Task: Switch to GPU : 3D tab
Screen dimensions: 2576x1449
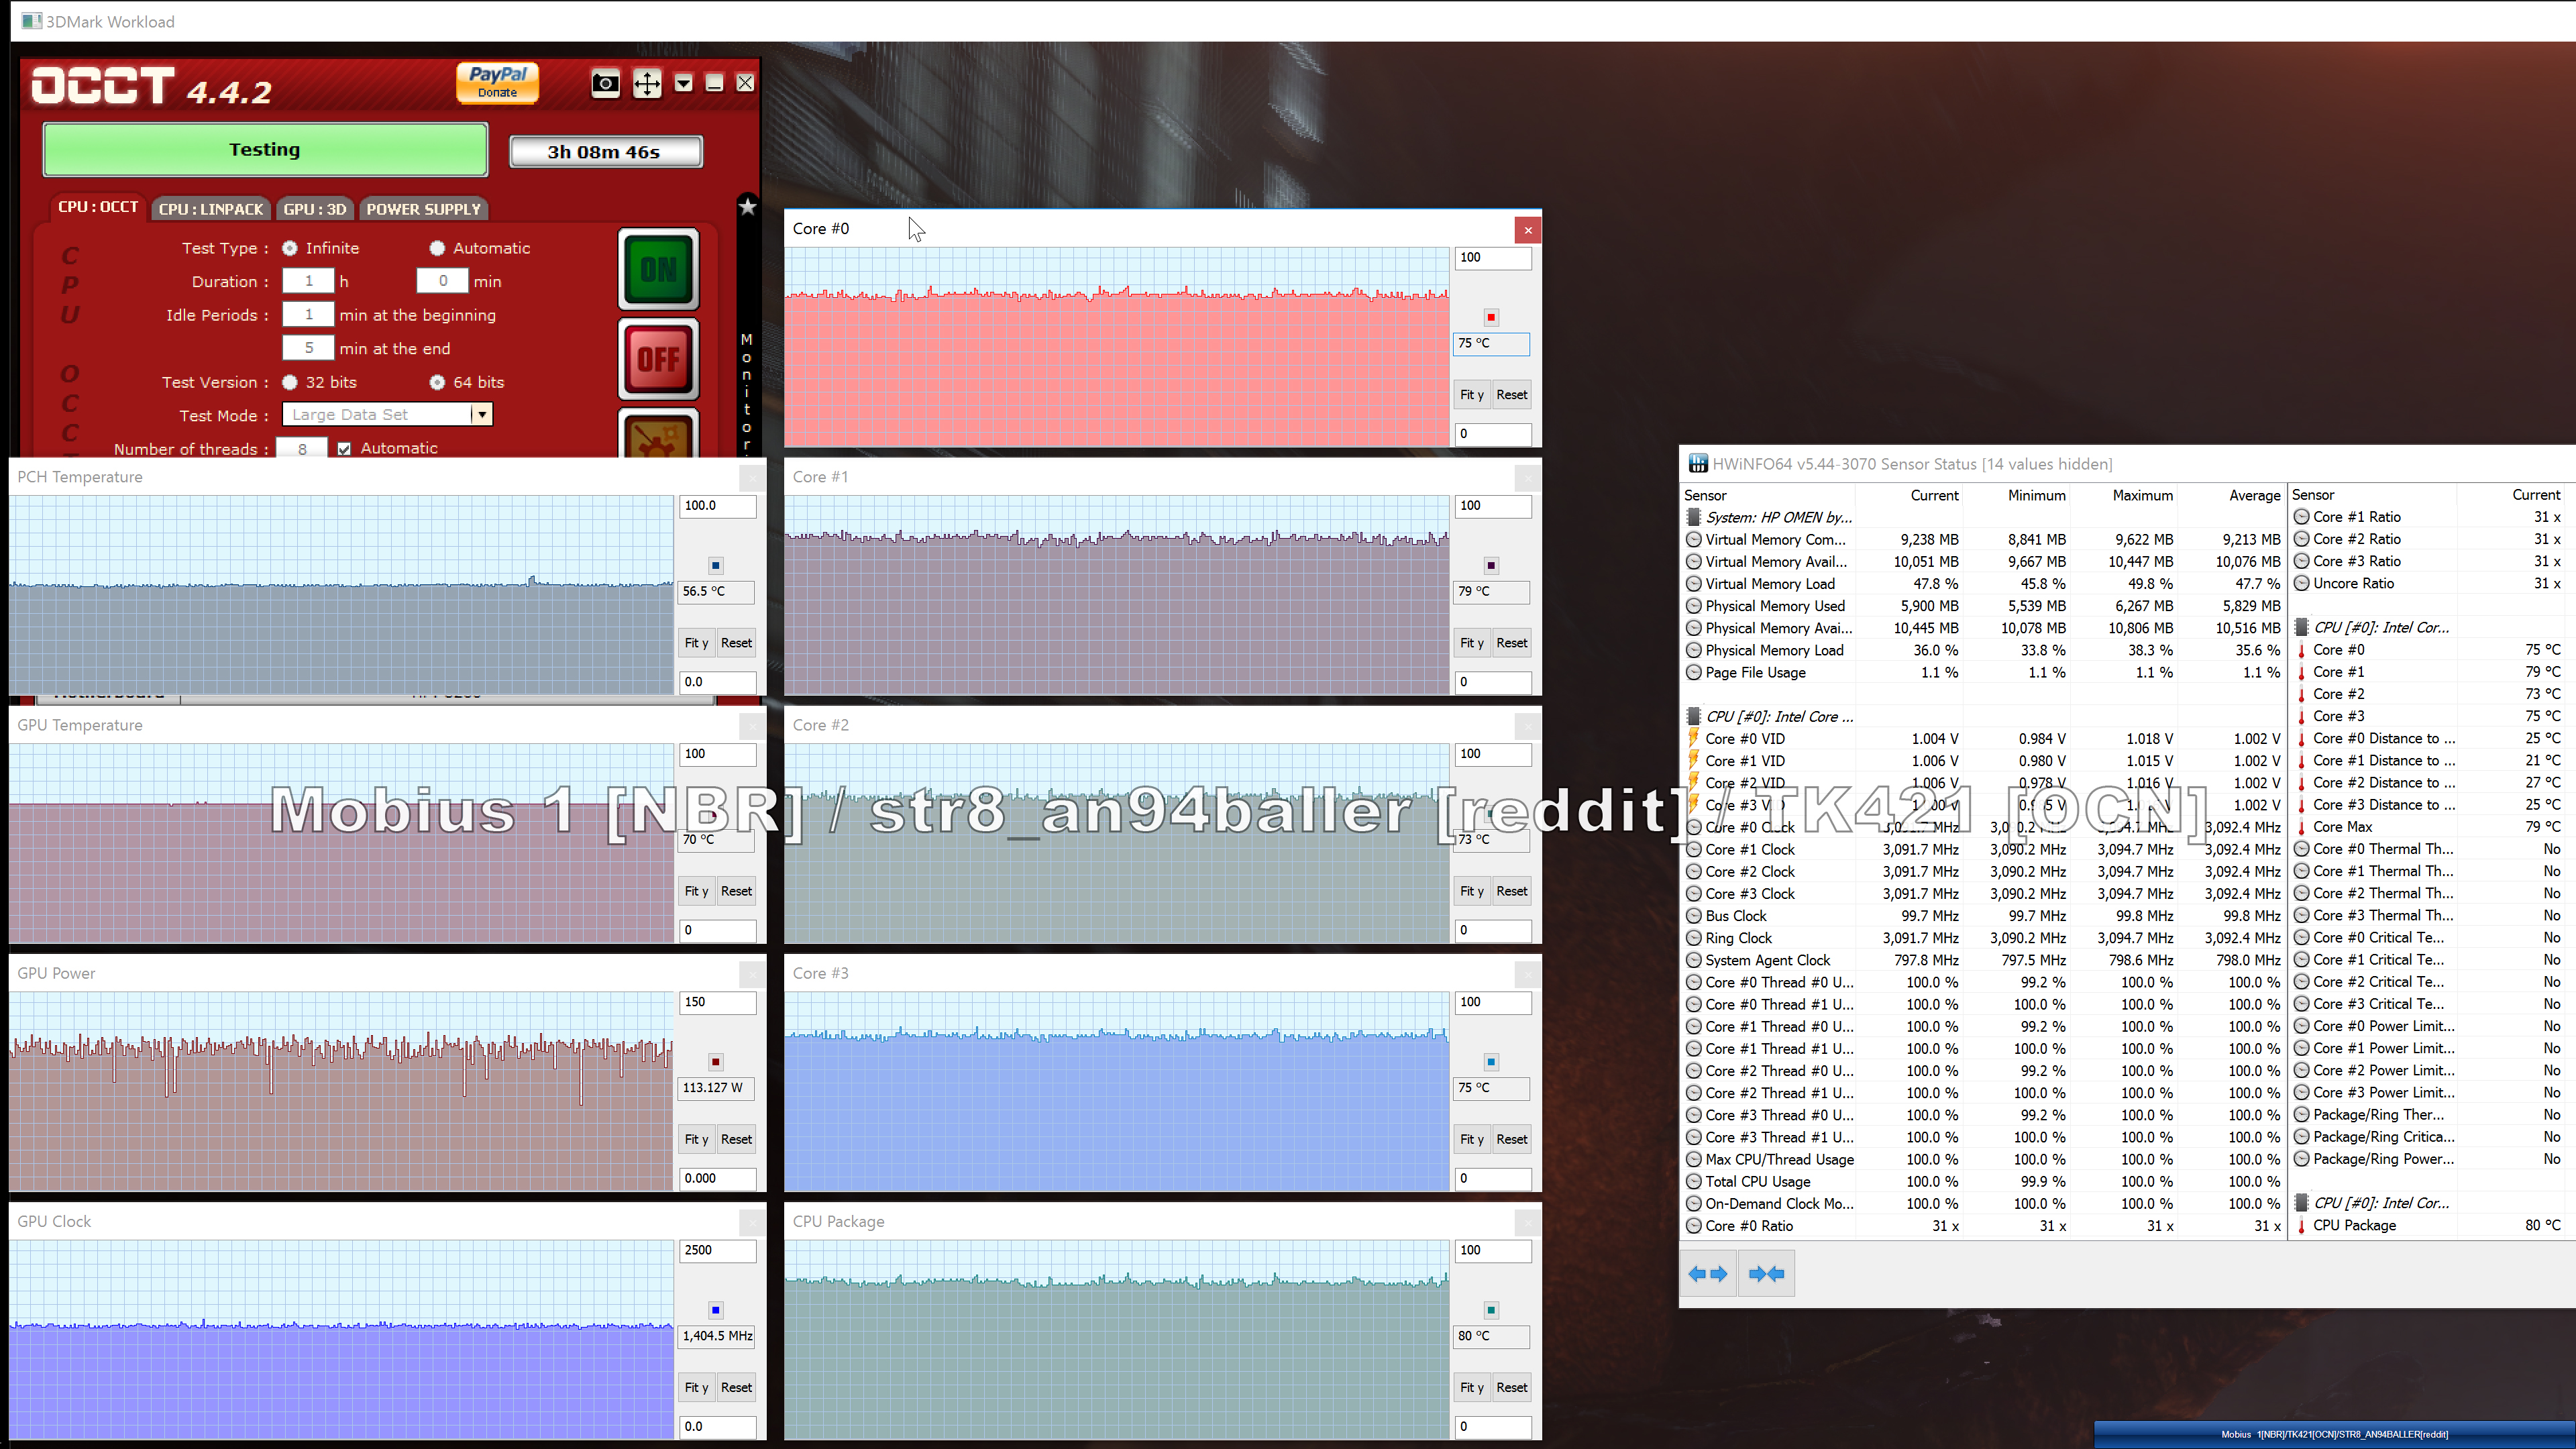Action: coord(315,209)
